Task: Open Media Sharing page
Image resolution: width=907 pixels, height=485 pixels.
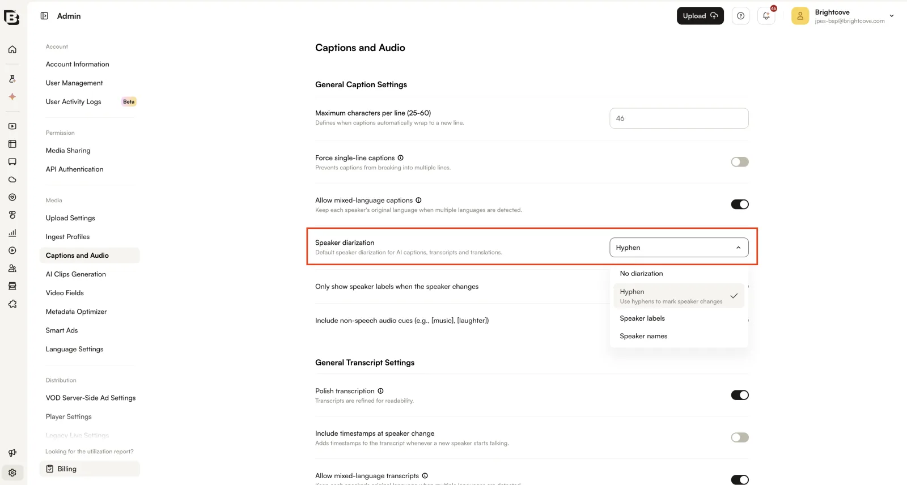Action: pos(68,151)
